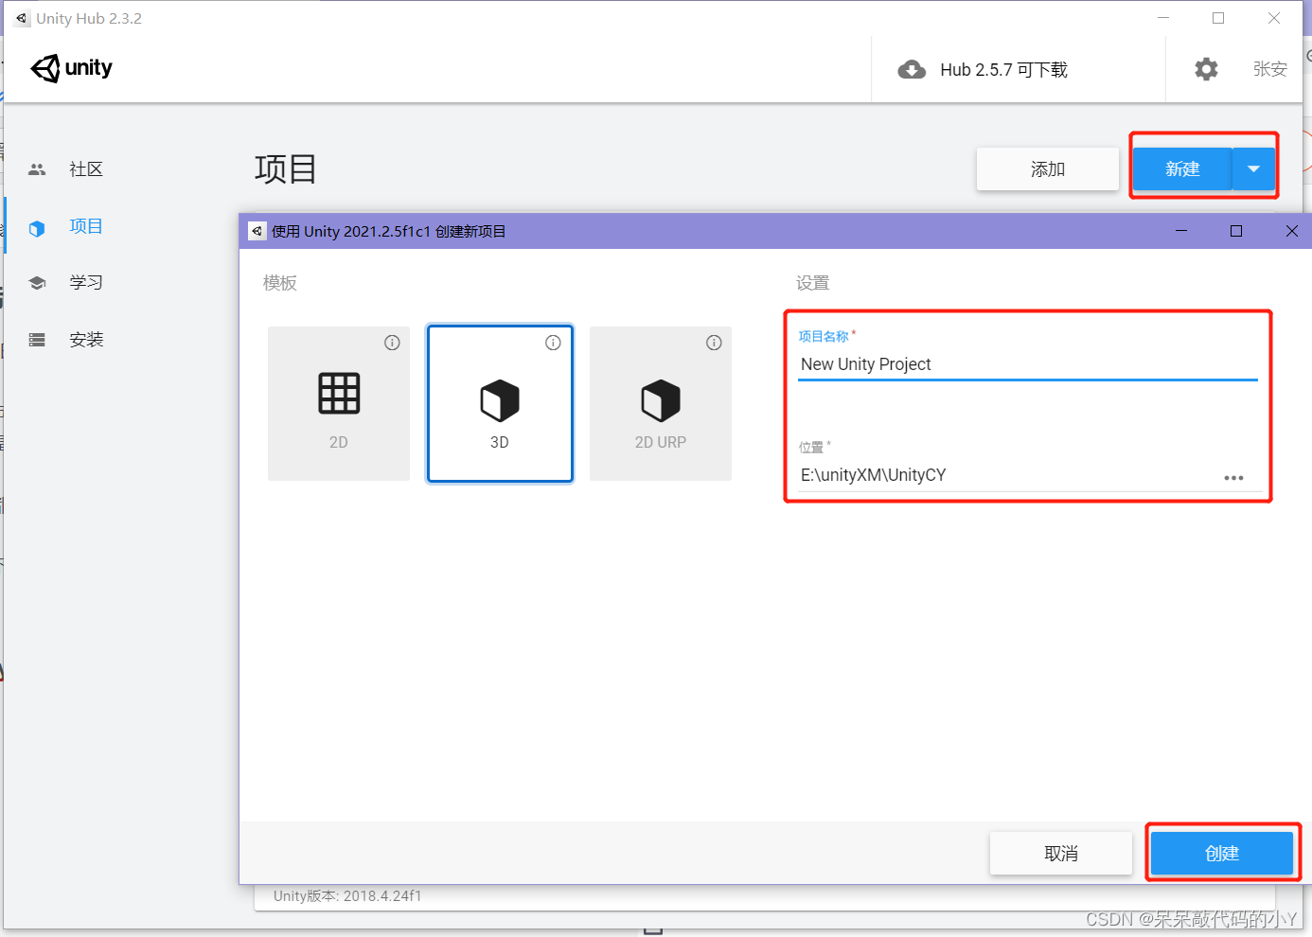Click the 安装 list icon in sidebar
Viewport: 1312px width, 937px height.
[37, 340]
